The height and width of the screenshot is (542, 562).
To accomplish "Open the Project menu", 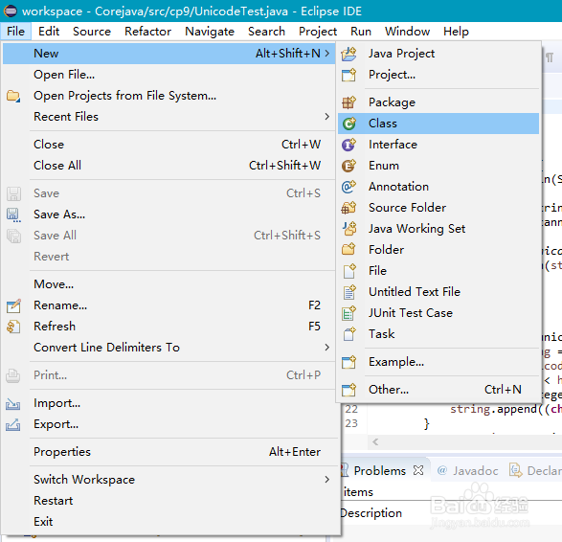I will (x=318, y=32).
